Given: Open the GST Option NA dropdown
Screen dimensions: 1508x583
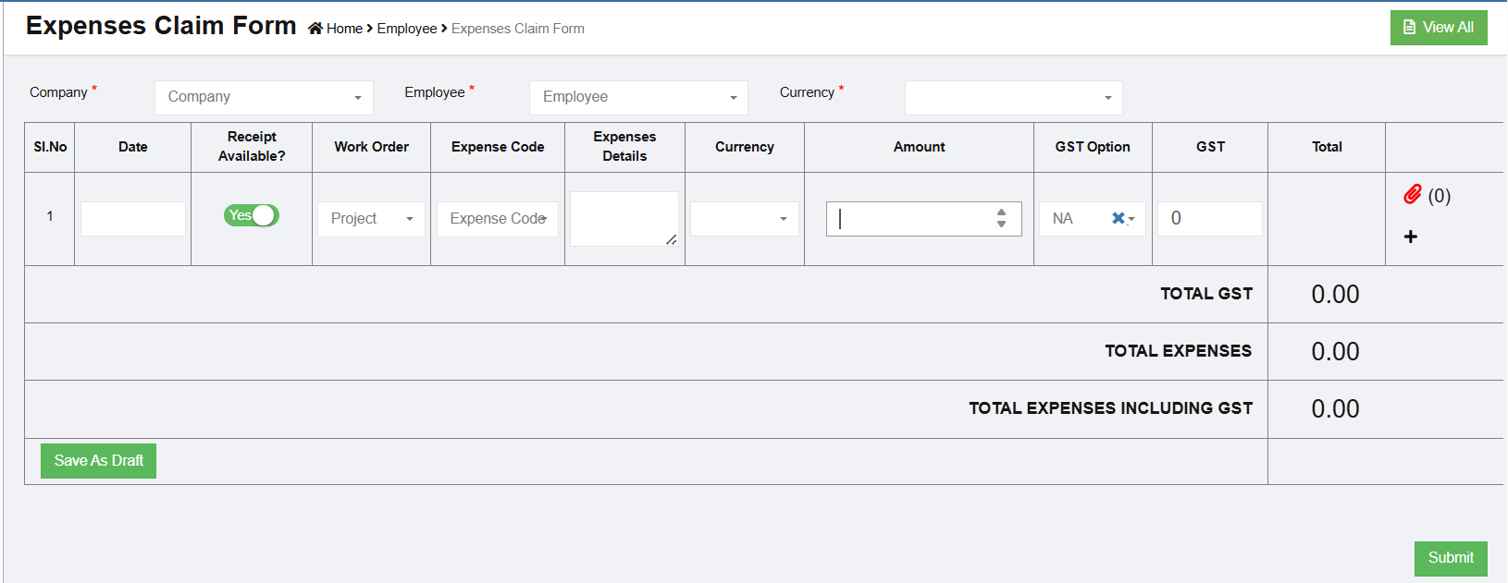Looking at the screenshot, I should (1092, 219).
